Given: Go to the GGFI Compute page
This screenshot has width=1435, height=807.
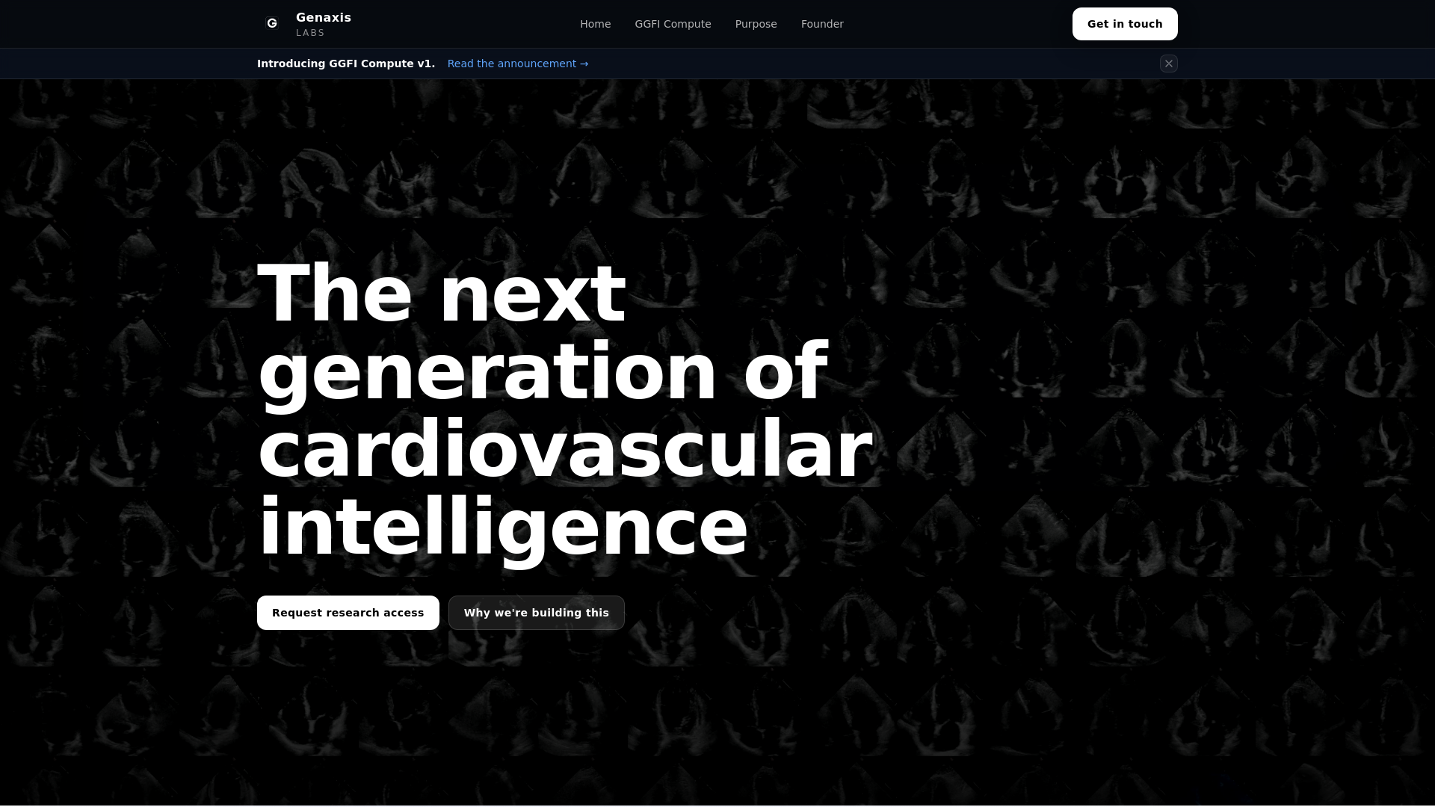Looking at the screenshot, I should 673,24.
